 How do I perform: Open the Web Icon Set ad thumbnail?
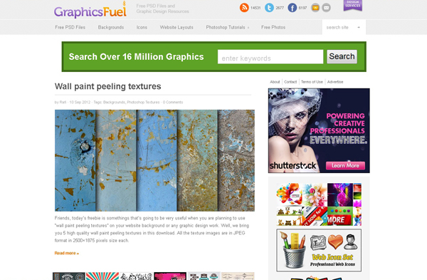point(319,250)
